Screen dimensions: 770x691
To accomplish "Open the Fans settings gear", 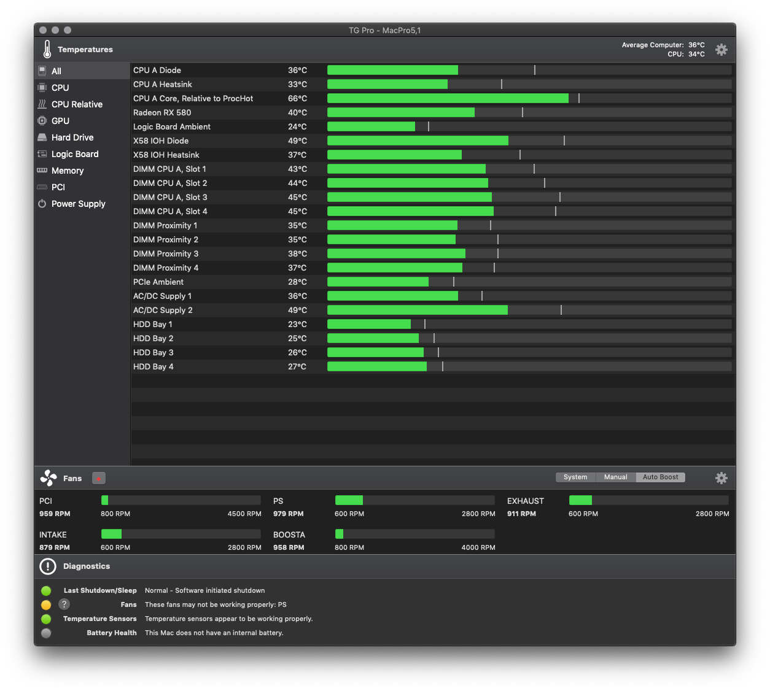I will (x=721, y=477).
